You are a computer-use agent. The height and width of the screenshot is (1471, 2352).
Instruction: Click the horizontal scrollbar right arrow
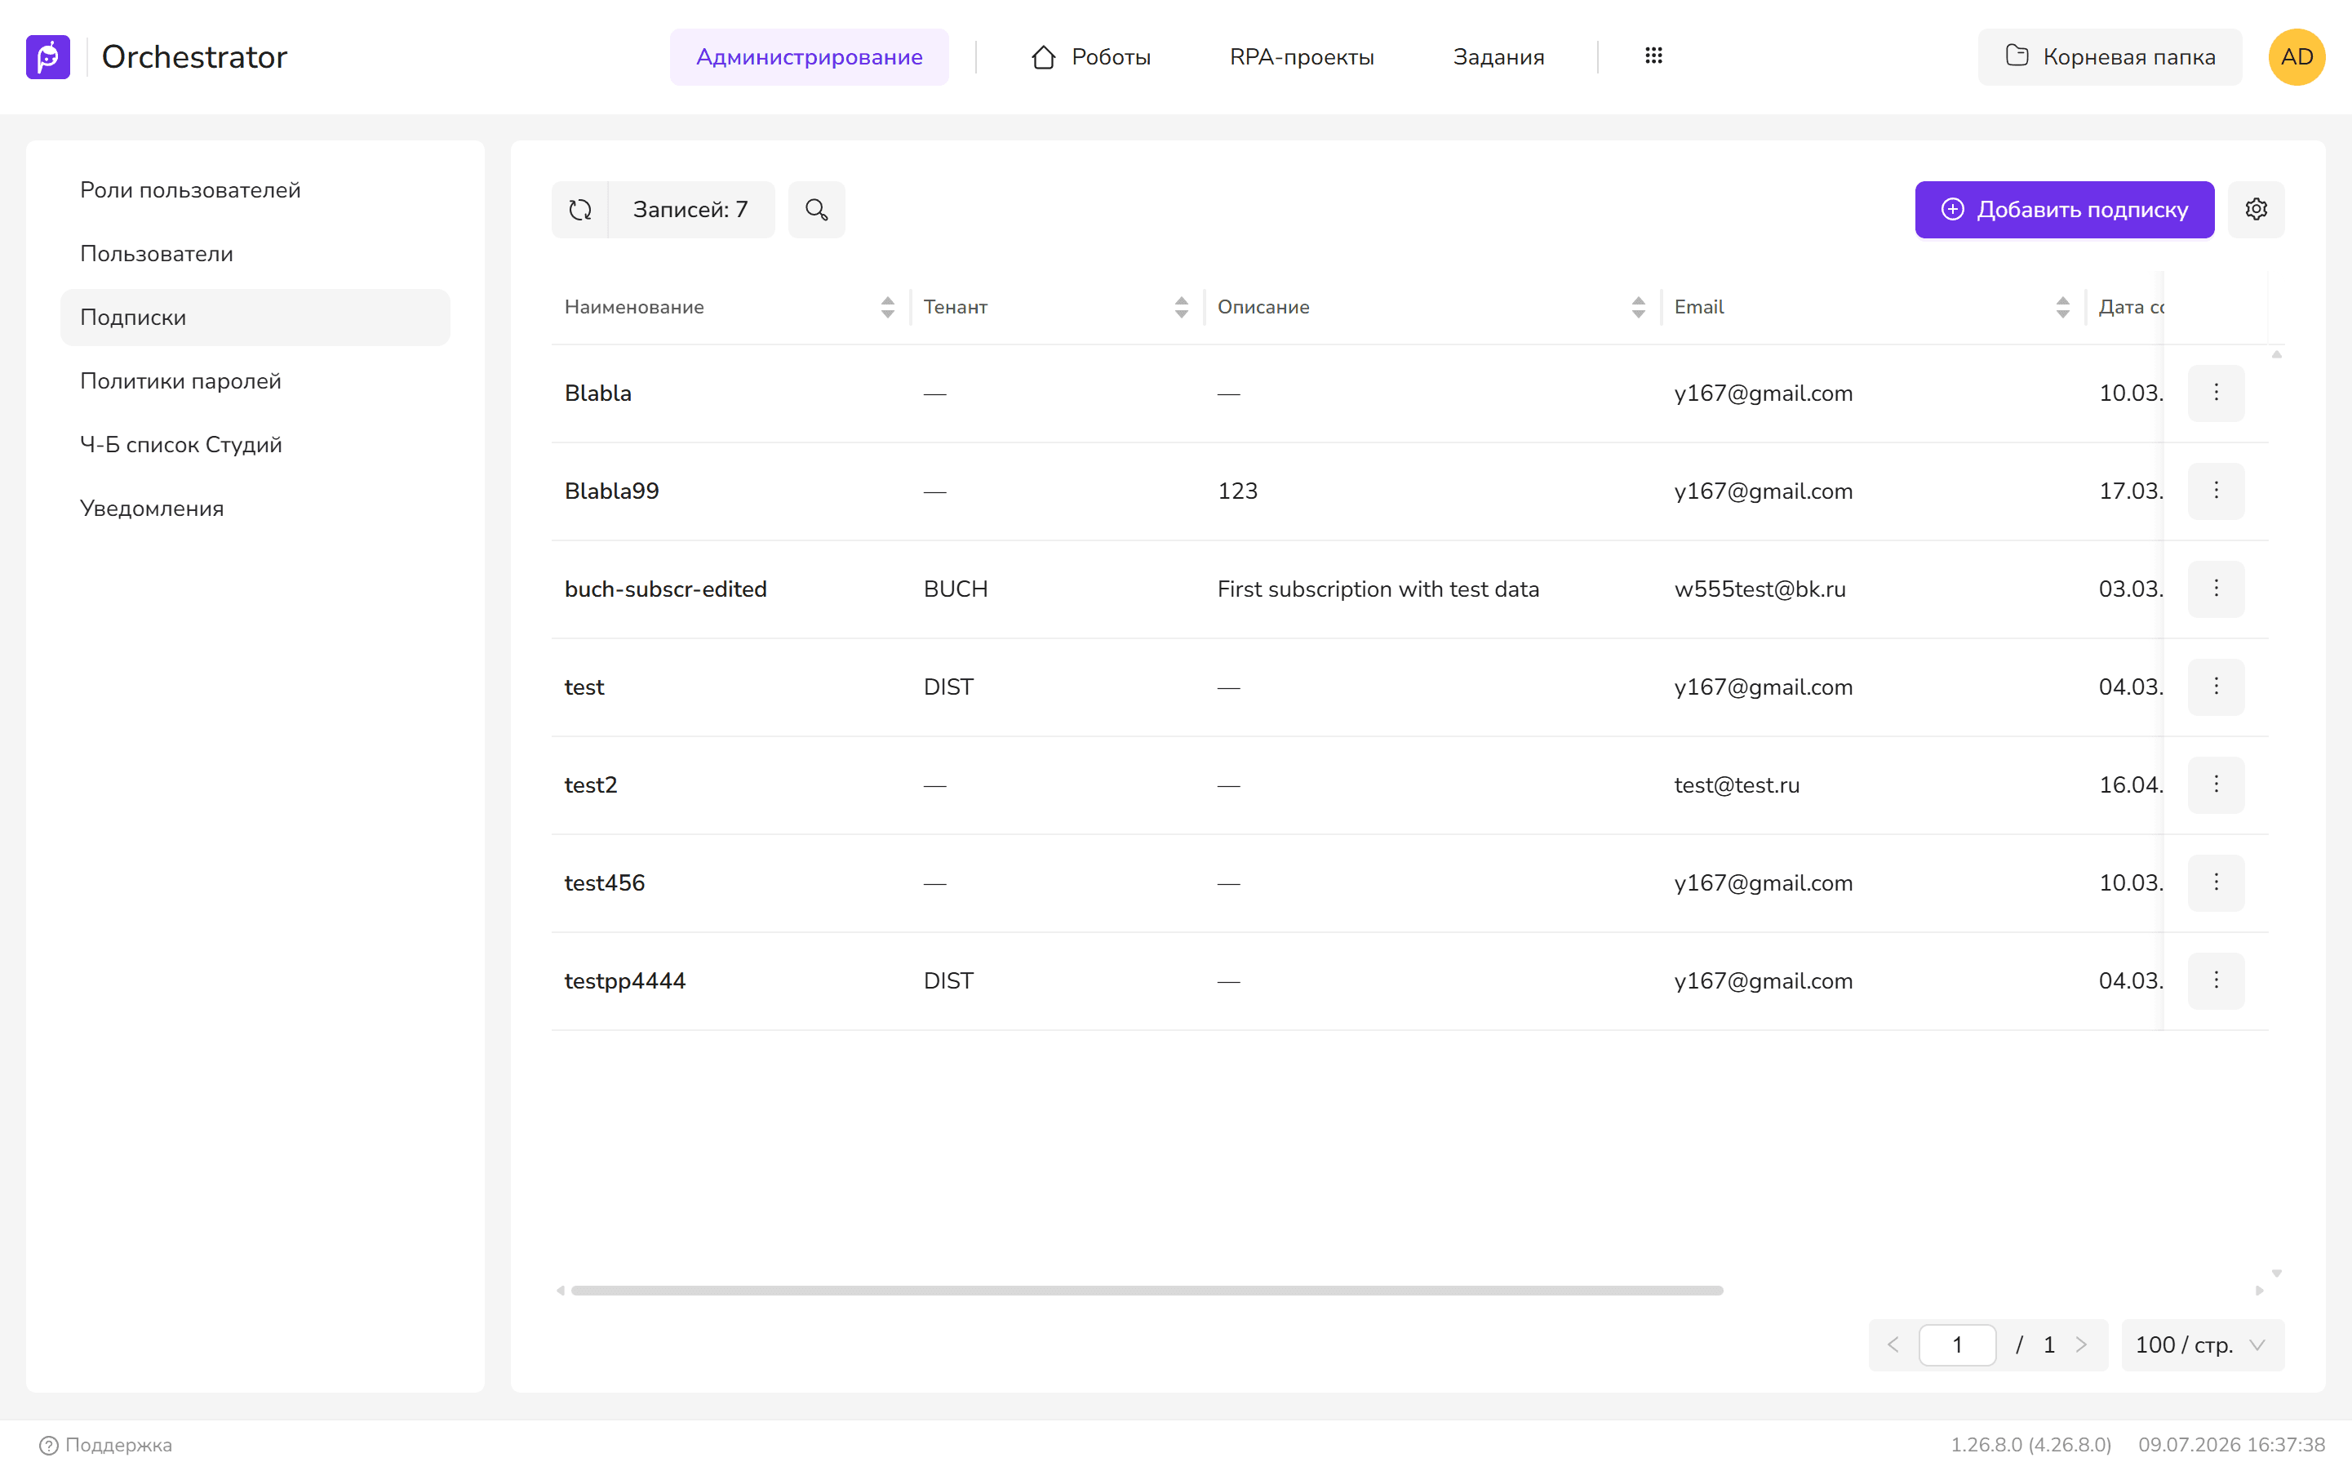2259,1290
